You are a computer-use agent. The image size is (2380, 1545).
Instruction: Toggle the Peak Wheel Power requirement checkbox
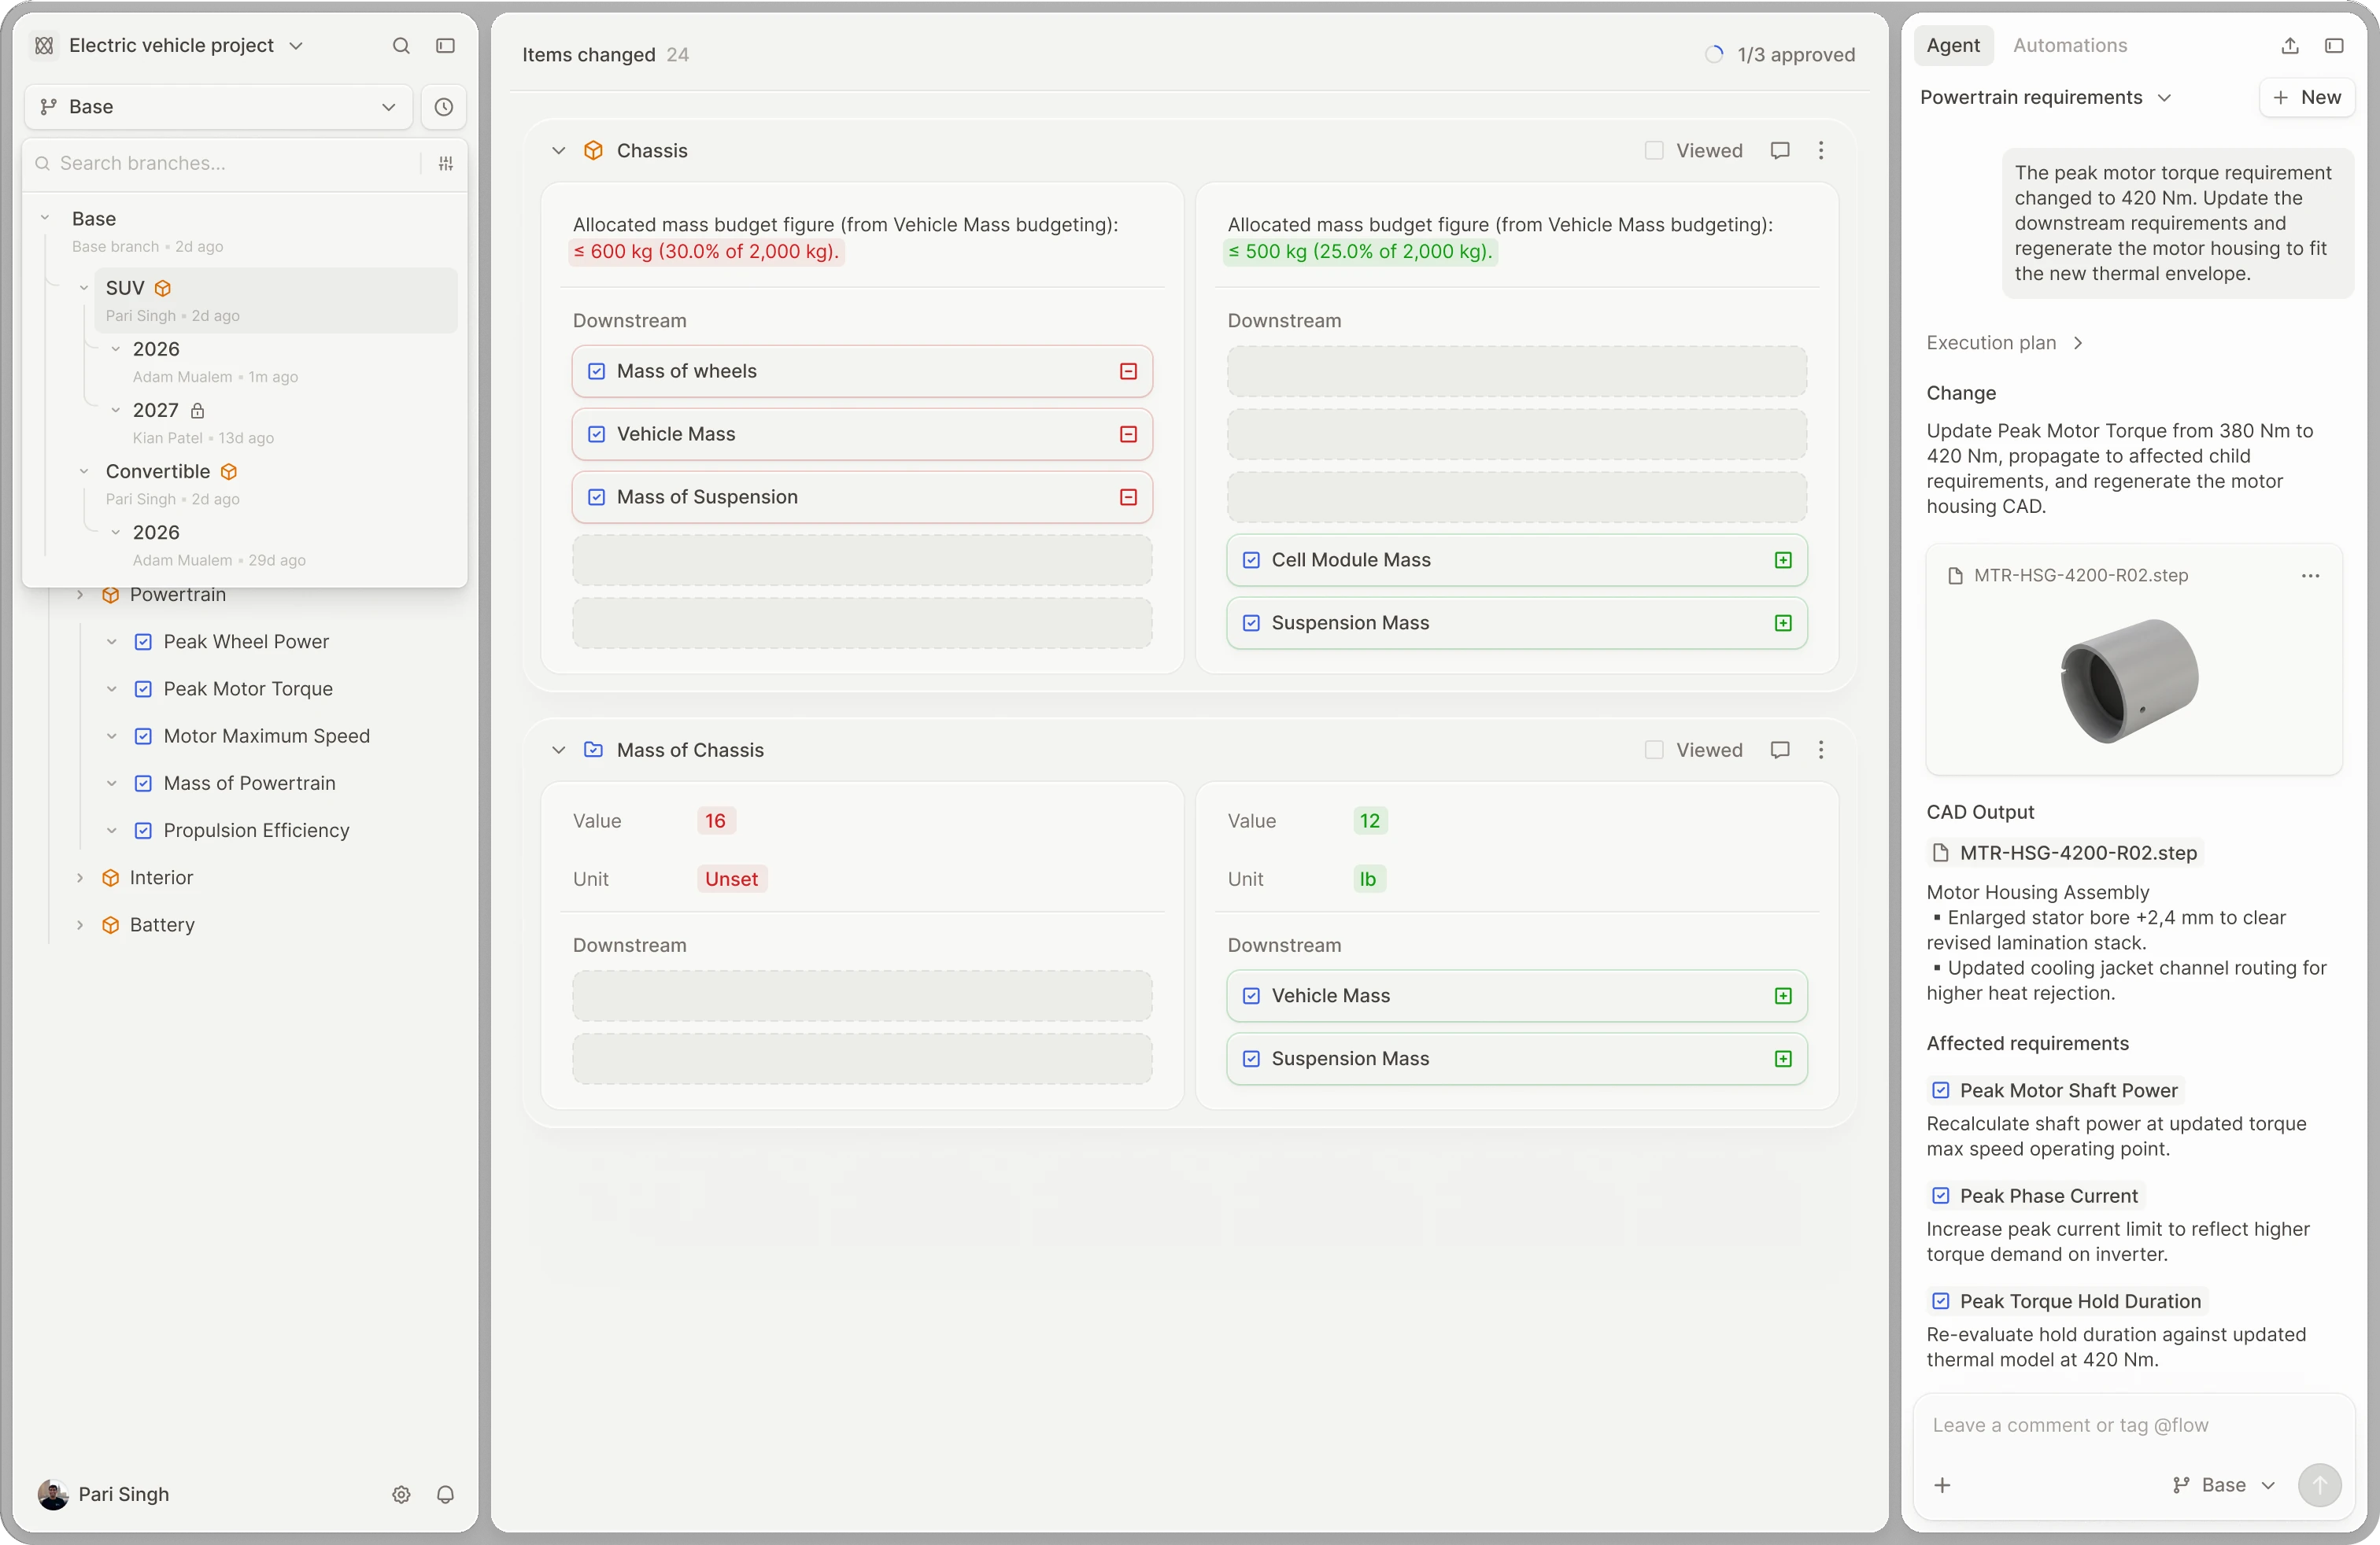[143, 643]
